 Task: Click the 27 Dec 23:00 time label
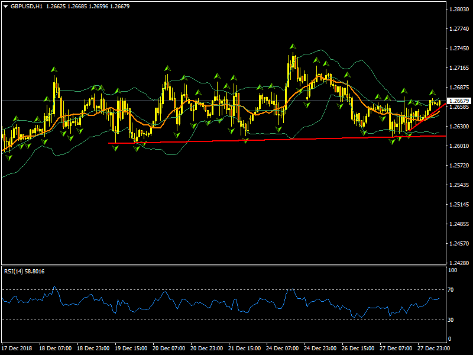433,348
